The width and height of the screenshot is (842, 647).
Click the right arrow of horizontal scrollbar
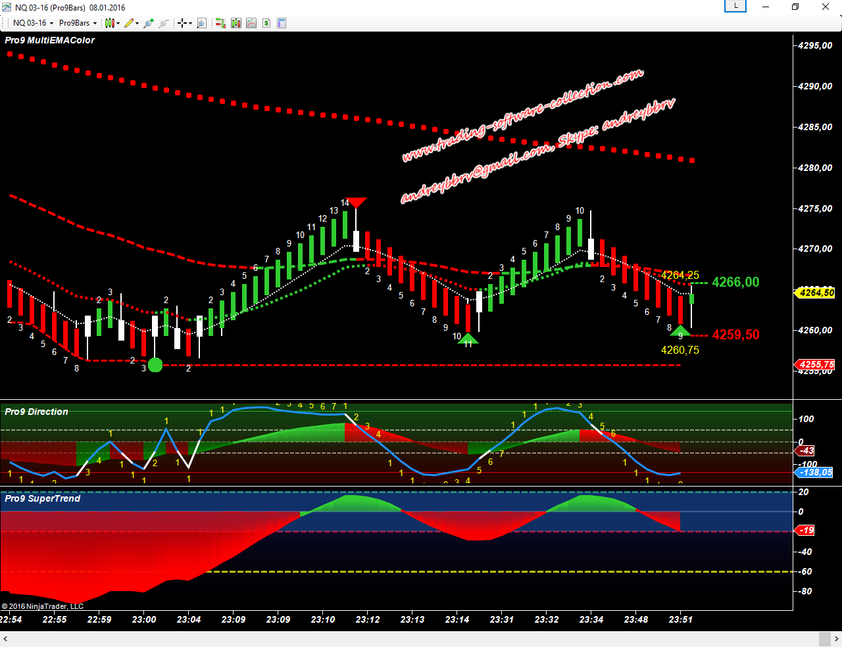(x=837, y=639)
